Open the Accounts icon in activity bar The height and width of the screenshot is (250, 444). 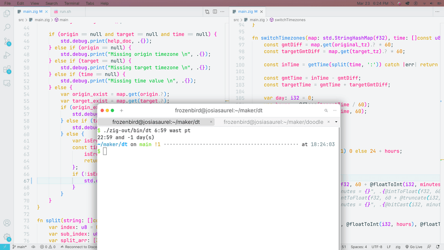coord(7,223)
